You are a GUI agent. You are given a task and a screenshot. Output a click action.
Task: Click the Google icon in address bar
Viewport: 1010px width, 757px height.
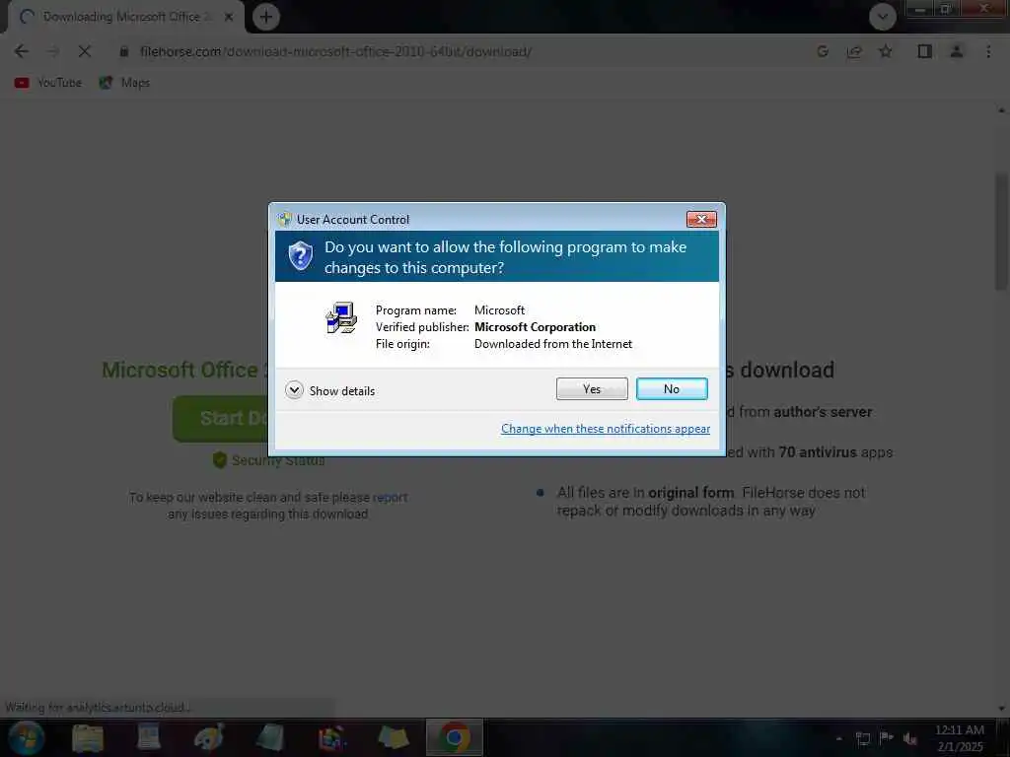pyautogui.click(x=823, y=51)
